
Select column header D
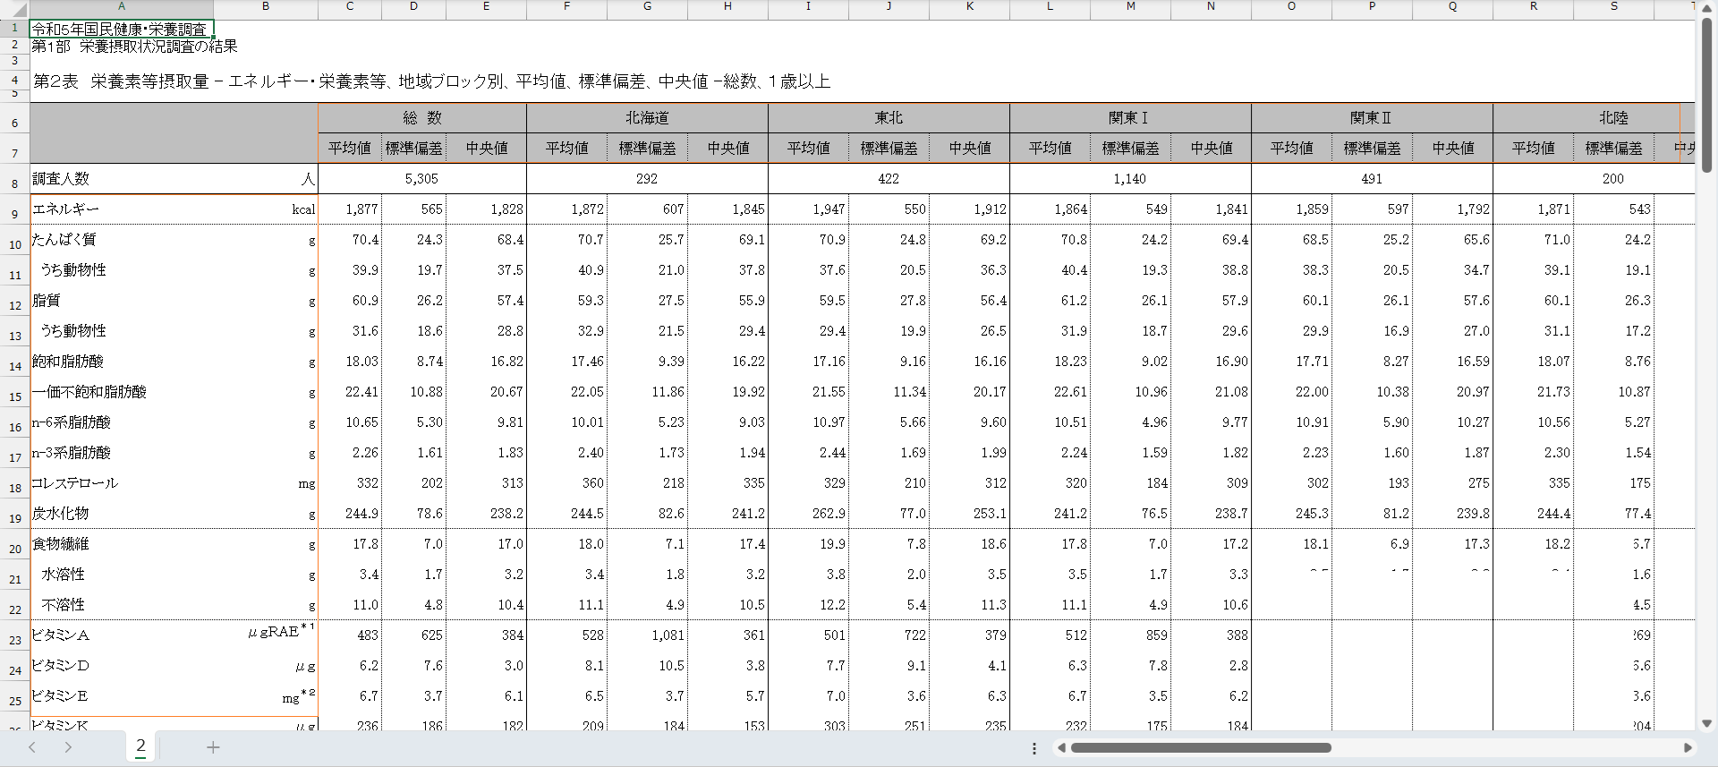click(413, 7)
